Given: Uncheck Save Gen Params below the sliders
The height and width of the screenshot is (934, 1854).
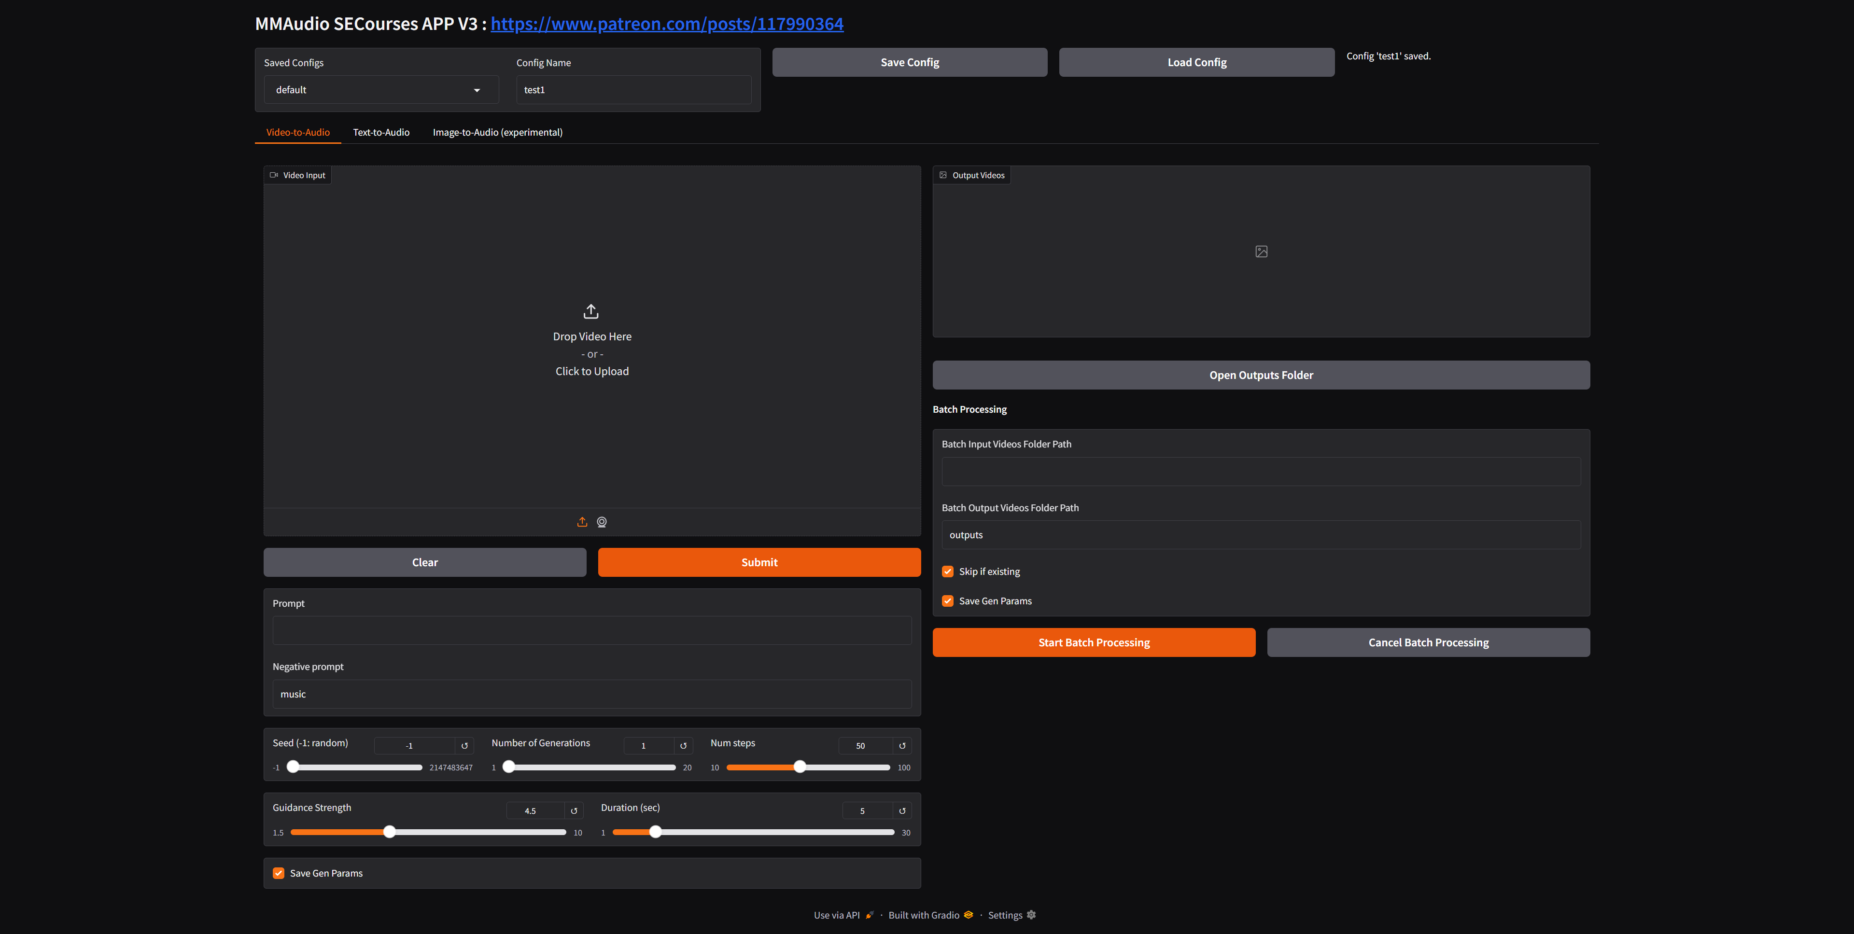Looking at the screenshot, I should (x=279, y=873).
